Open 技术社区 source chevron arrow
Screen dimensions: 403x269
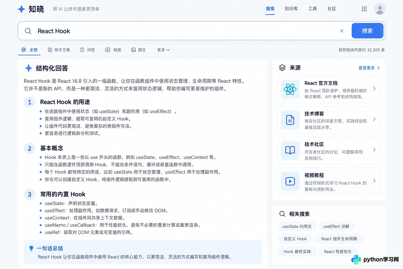[374, 150]
